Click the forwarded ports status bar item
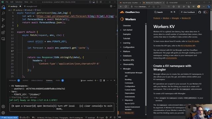212x119 pixels. (33, 118)
